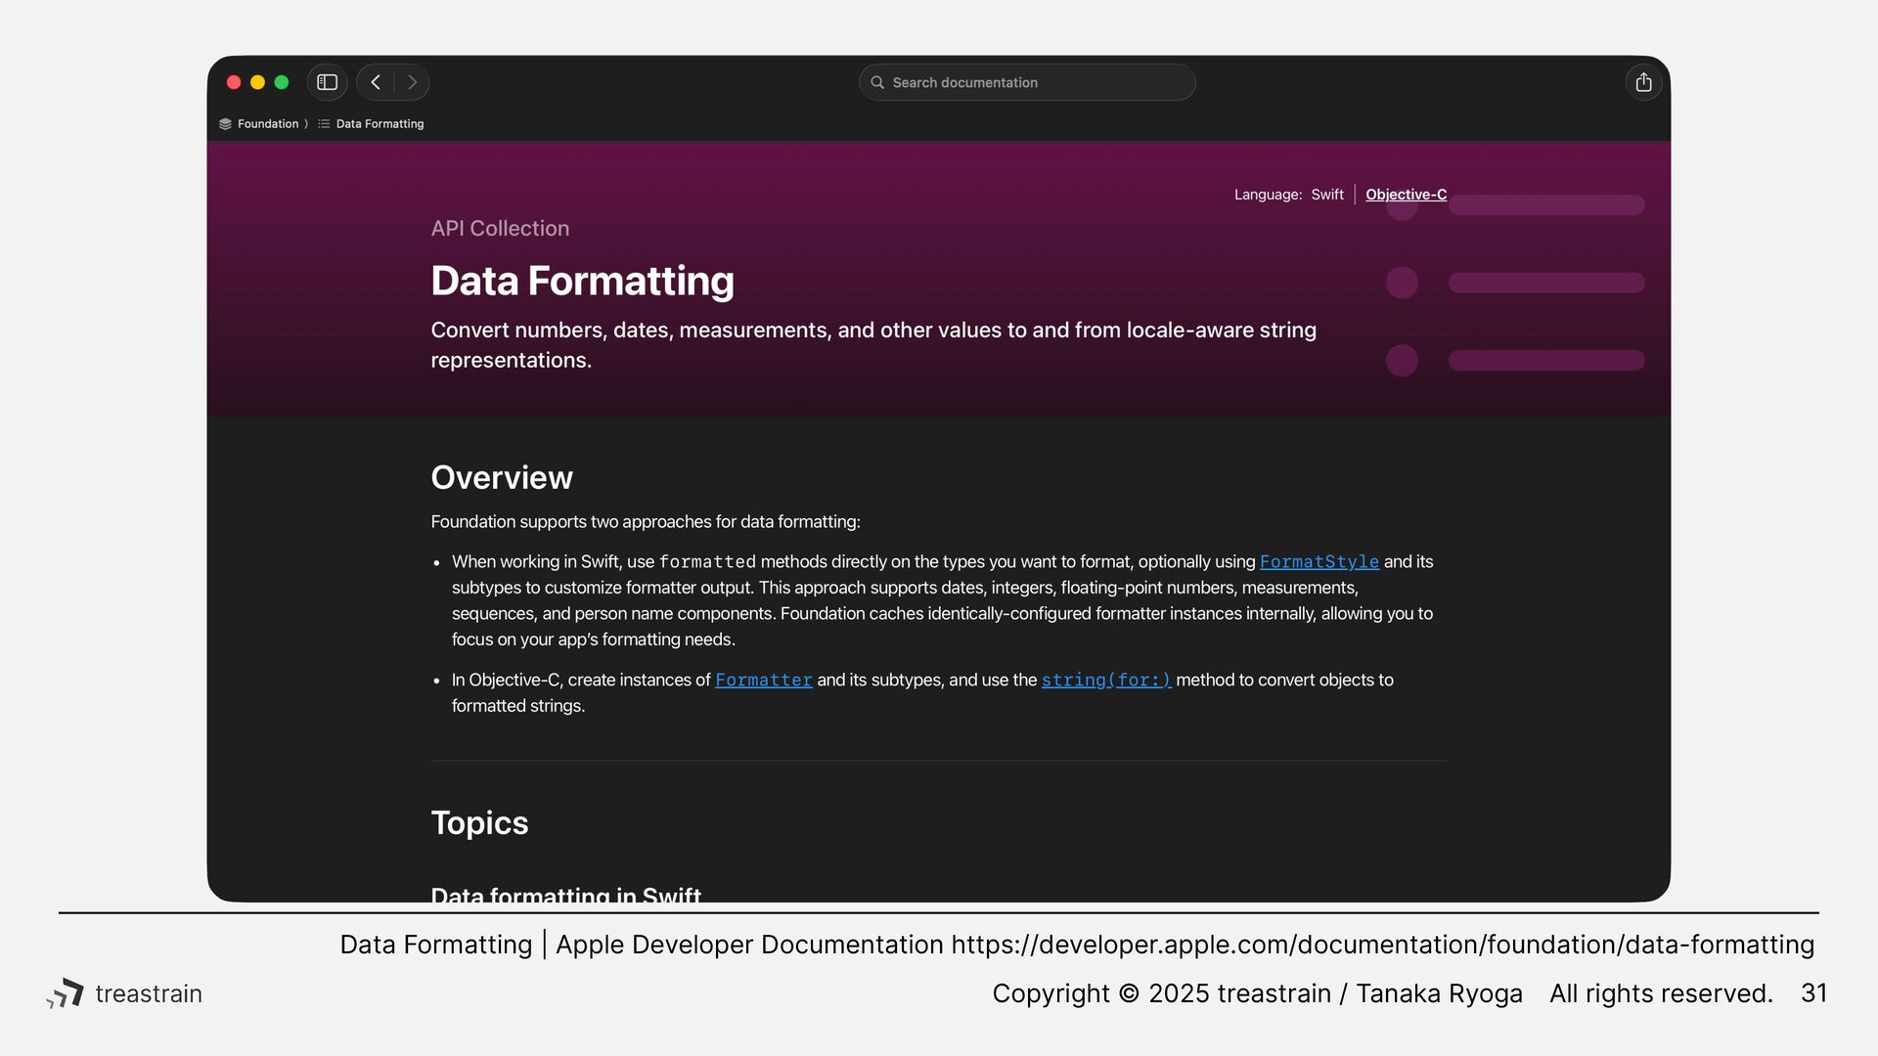Click the green zoom window button
This screenshot has width=1878, height=1056.
pyautogui.click(x=282, y=82)
